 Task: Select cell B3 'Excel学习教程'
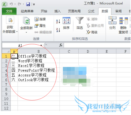39,65
